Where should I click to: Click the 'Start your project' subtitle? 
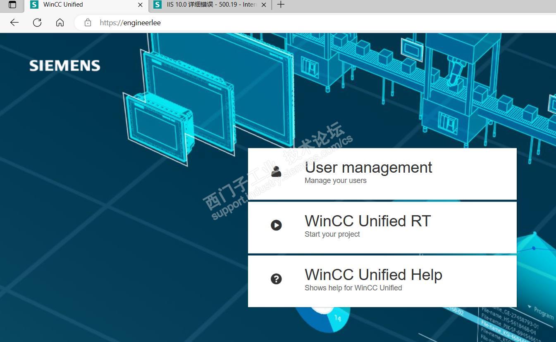pyautogui.click(x=332, y=234)
